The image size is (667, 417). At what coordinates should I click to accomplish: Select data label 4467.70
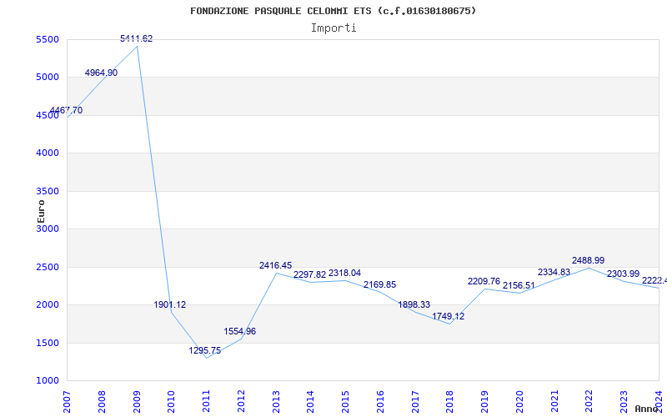point(67,111)
